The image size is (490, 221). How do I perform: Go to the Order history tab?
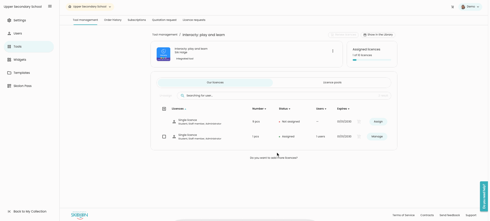point(113,20)
